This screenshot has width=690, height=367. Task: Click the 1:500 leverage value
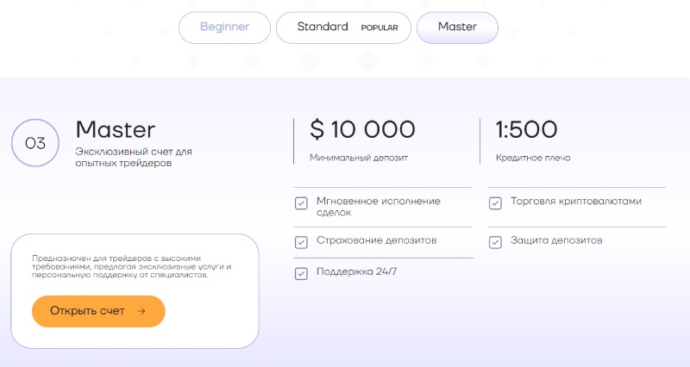coord(526,130)
